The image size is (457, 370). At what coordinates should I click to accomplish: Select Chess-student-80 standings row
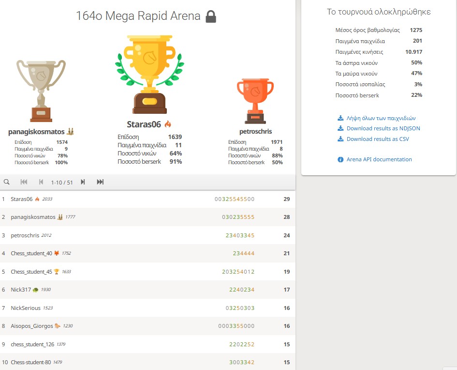click(x=147, y=362)
